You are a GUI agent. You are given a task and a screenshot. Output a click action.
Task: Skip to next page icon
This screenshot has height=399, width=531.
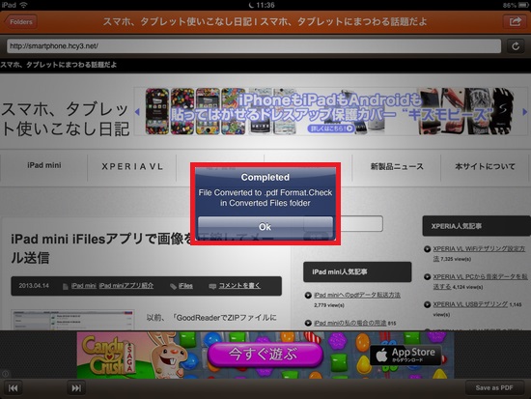click(x=76, y=387)
